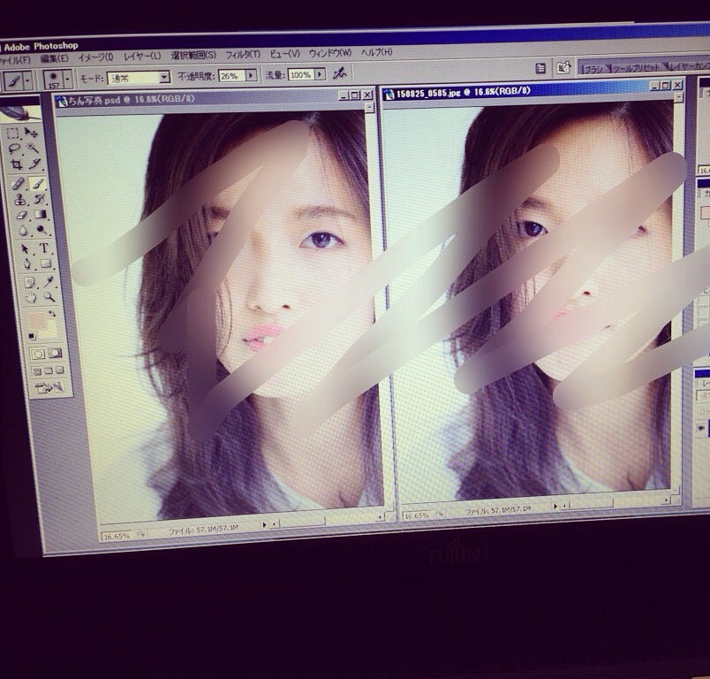Select the History Brush tool
The image size is (710, 679).
[x=39, y=199]
